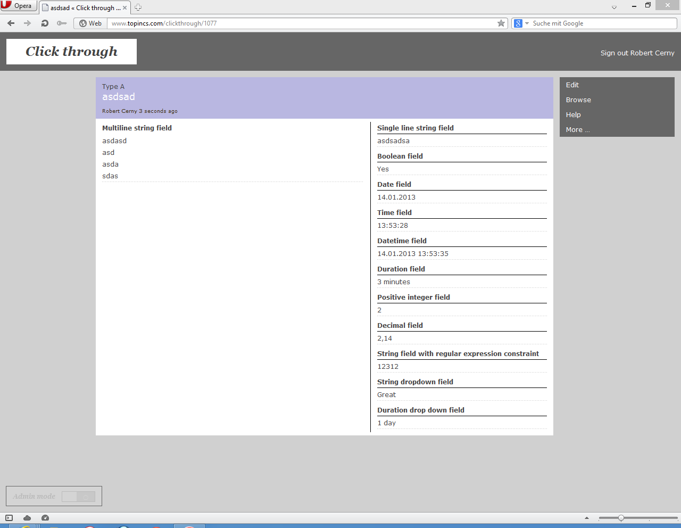
Task: Click the forward navigation arrow
Action: tap(28, 23)
